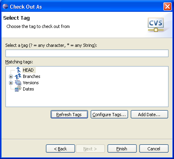Select the HEAD tag

coord(28,70)
